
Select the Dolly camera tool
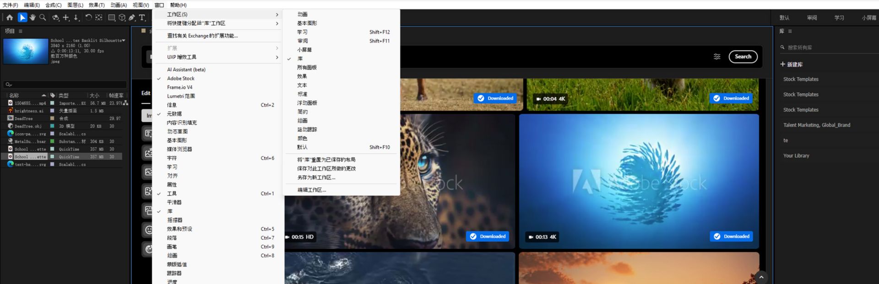click(76, 17)
